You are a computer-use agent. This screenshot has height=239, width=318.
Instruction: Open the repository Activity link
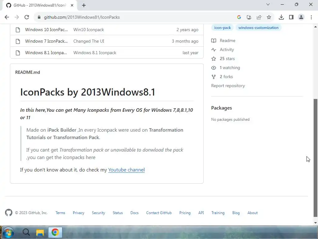point(227,49)
